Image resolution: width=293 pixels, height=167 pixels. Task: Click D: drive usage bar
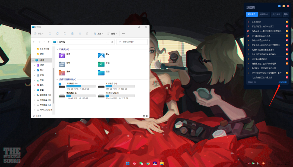120,86
